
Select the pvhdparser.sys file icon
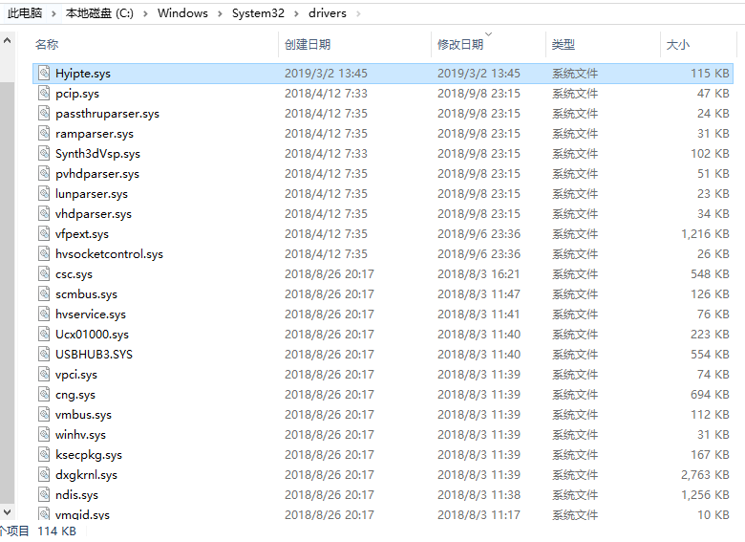(x=44, y=174)
